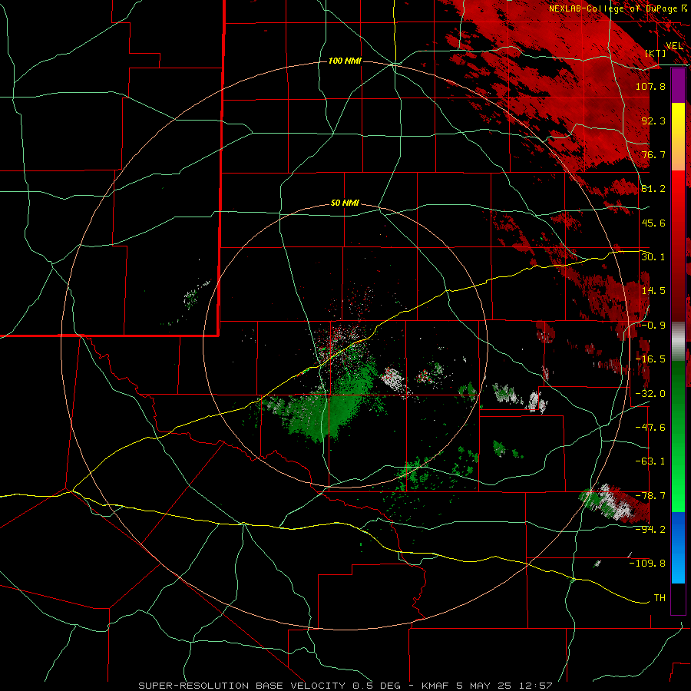Click the TH legend label
The height and width of the screenshot is (691, 691).
tap(660, 598)
